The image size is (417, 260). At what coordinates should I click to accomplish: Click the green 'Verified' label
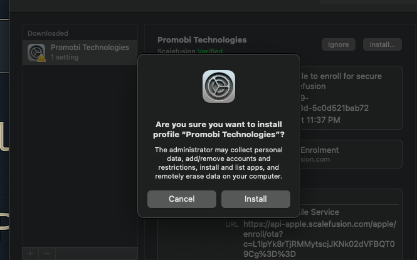coord(210,51)
